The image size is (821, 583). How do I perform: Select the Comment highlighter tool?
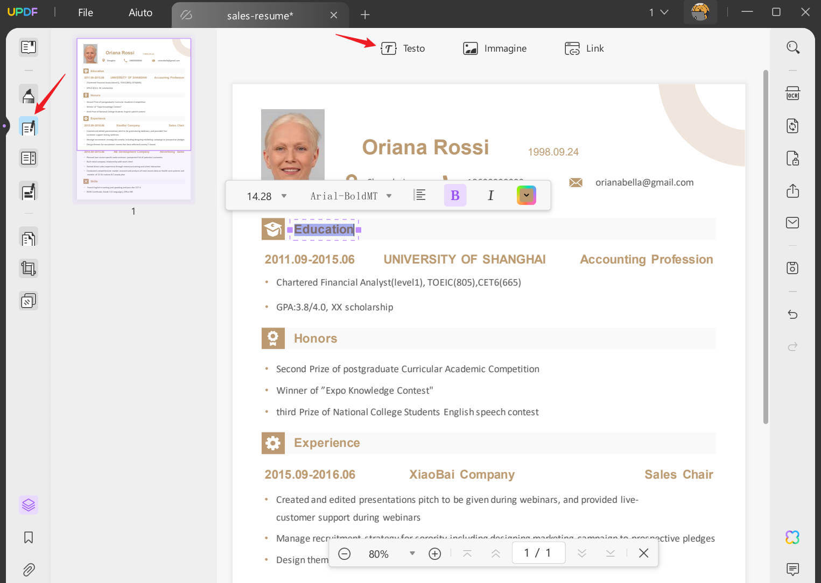(29, 95)
